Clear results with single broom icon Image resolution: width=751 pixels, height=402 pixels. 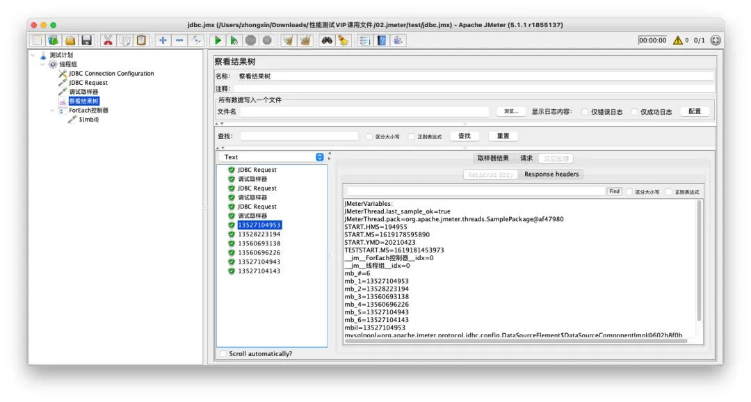click(x=289, y=41)
